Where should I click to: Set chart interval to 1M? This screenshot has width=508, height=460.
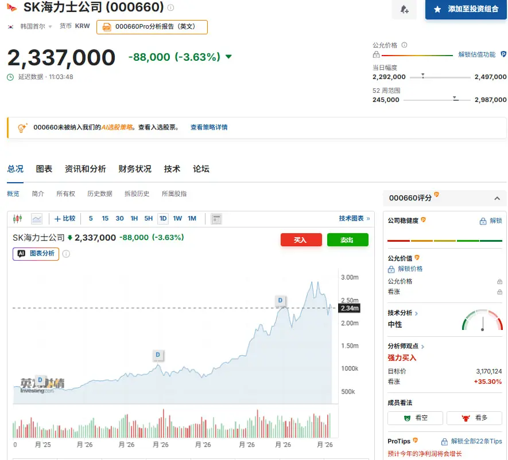[192, 218]
